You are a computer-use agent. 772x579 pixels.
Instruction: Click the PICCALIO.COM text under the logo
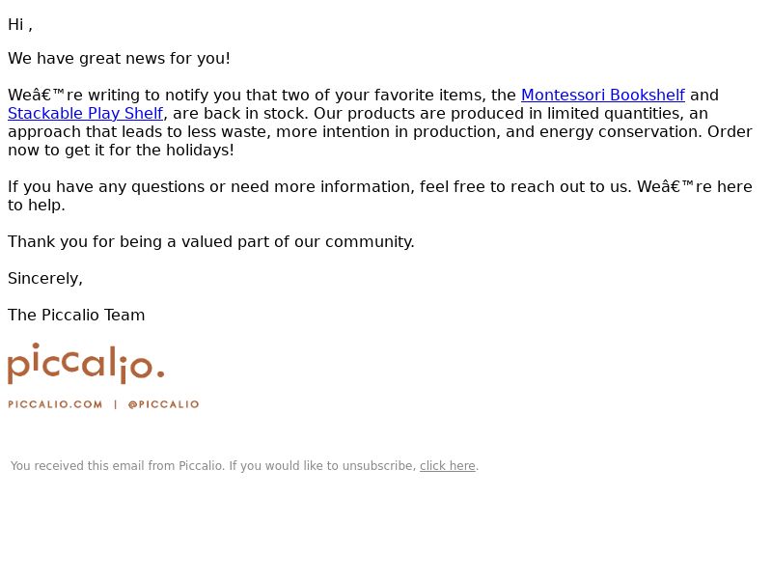(x=55, y=404)
